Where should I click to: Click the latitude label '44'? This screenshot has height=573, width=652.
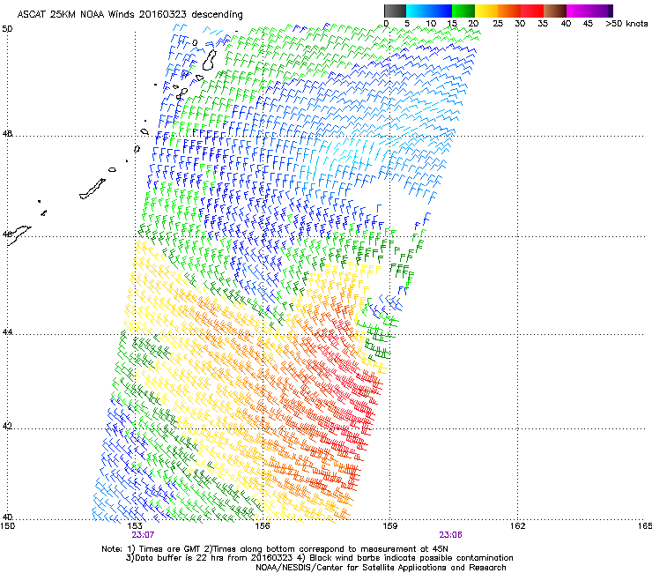click(x=7, y=332)
